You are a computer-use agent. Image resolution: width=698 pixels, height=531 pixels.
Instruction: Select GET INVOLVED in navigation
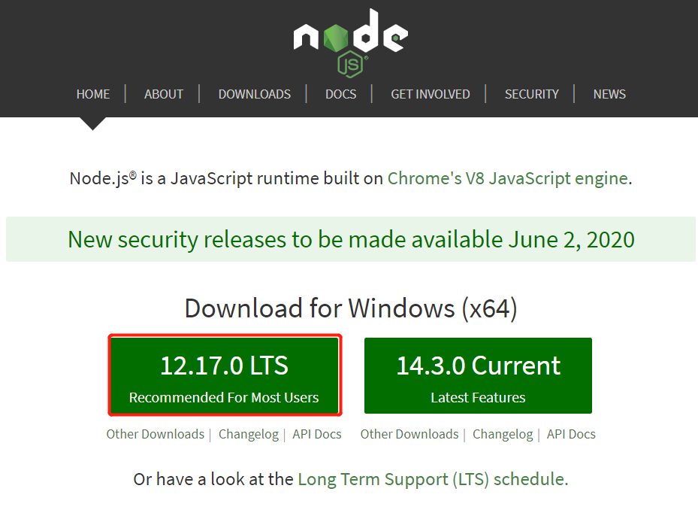pos(430,94)
